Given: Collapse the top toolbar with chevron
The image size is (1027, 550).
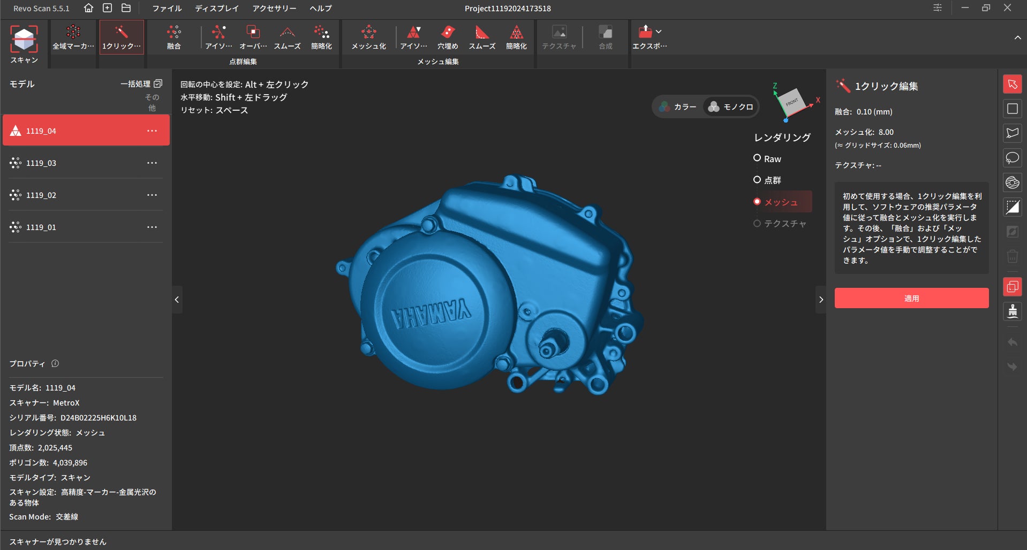Looking at the screenshot, I should pyautogui.click(x=1017, y=37).
